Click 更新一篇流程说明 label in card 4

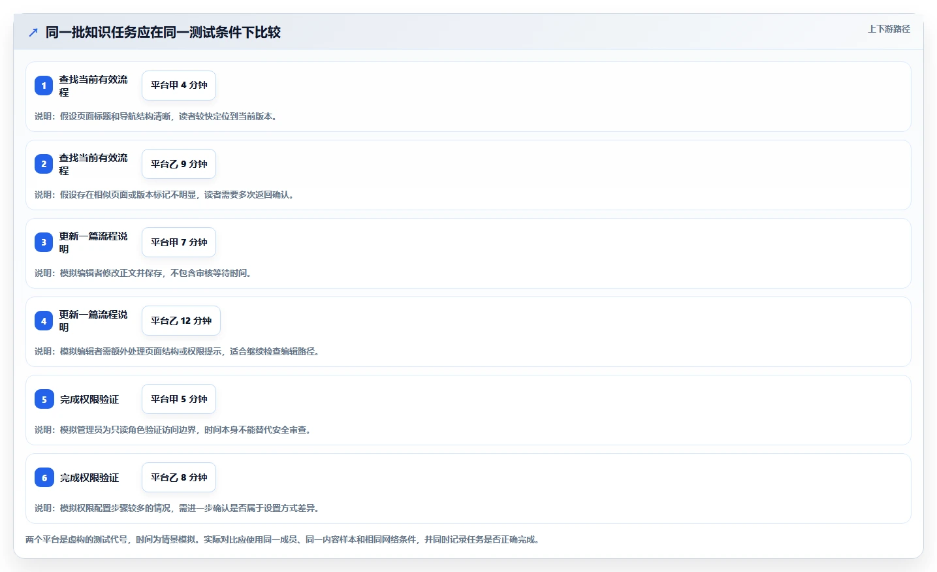[x=93, y=321]
